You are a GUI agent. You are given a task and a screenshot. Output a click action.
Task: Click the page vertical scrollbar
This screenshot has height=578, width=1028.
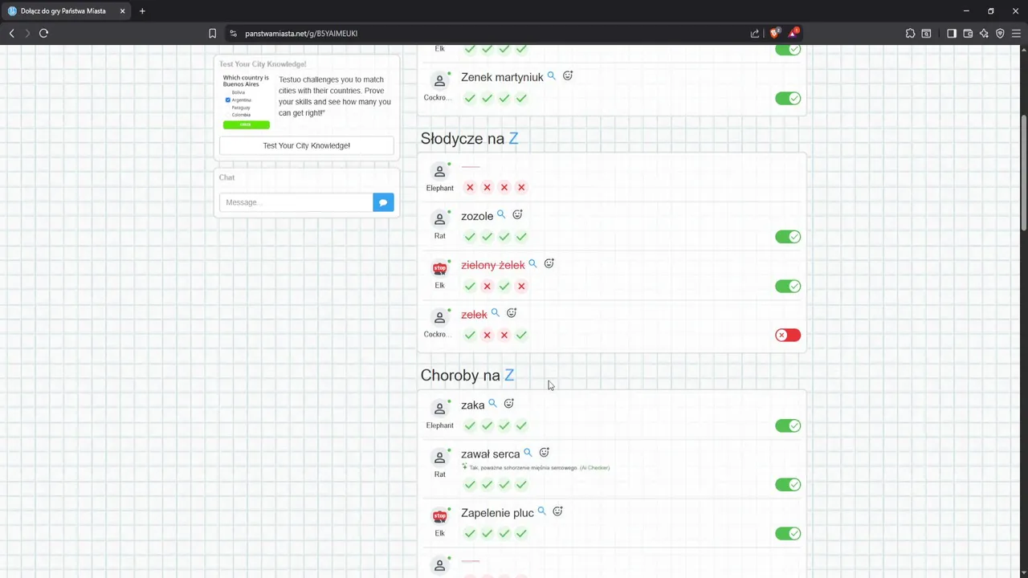(1024, 173)
